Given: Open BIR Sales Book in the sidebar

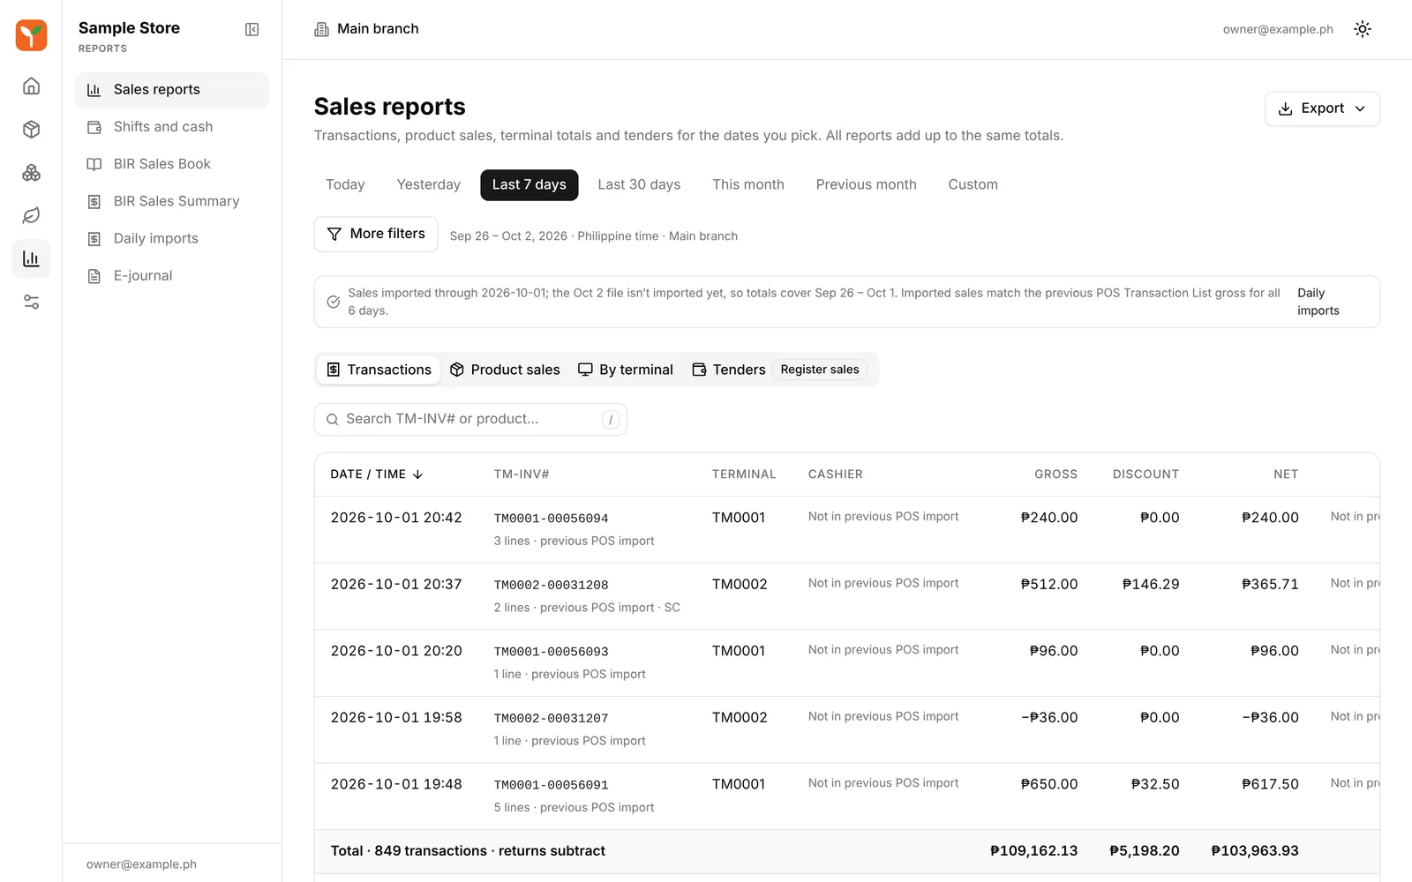Looking at the screenshot, I should point(172,164).
